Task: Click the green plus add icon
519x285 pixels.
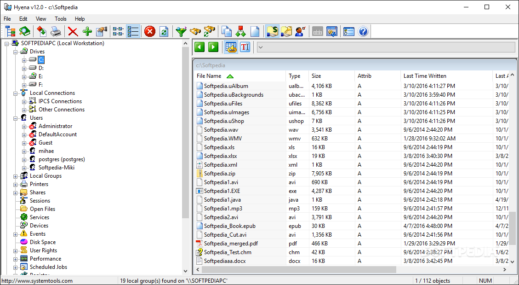Action: (87, 32)
